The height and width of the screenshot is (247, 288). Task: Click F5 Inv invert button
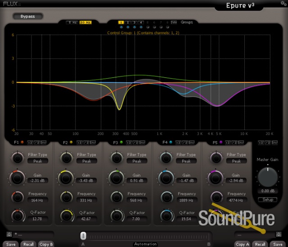pos(241,143)
